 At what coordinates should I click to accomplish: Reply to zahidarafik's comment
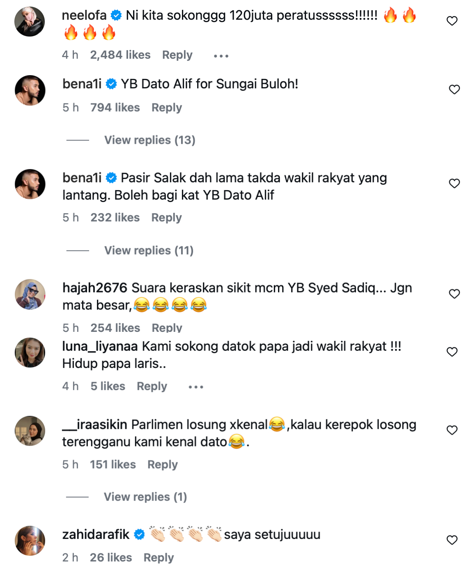coord(159,558)
